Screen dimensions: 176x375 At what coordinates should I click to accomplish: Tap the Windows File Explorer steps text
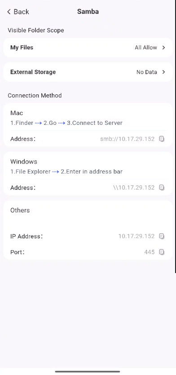(x=66, y=172)
